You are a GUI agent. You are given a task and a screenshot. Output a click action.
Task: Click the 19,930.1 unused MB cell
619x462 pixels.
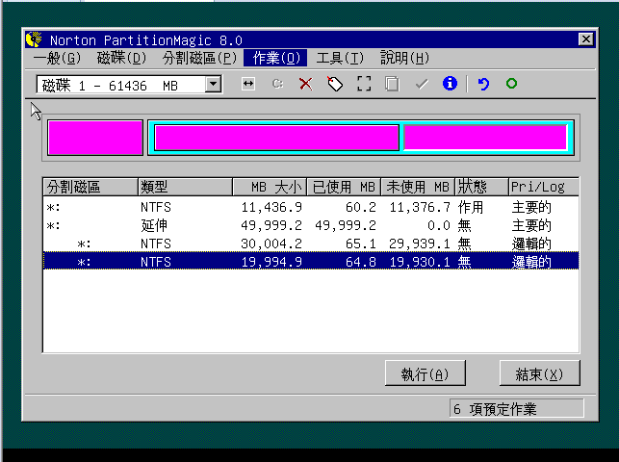[x=420, y=262]
